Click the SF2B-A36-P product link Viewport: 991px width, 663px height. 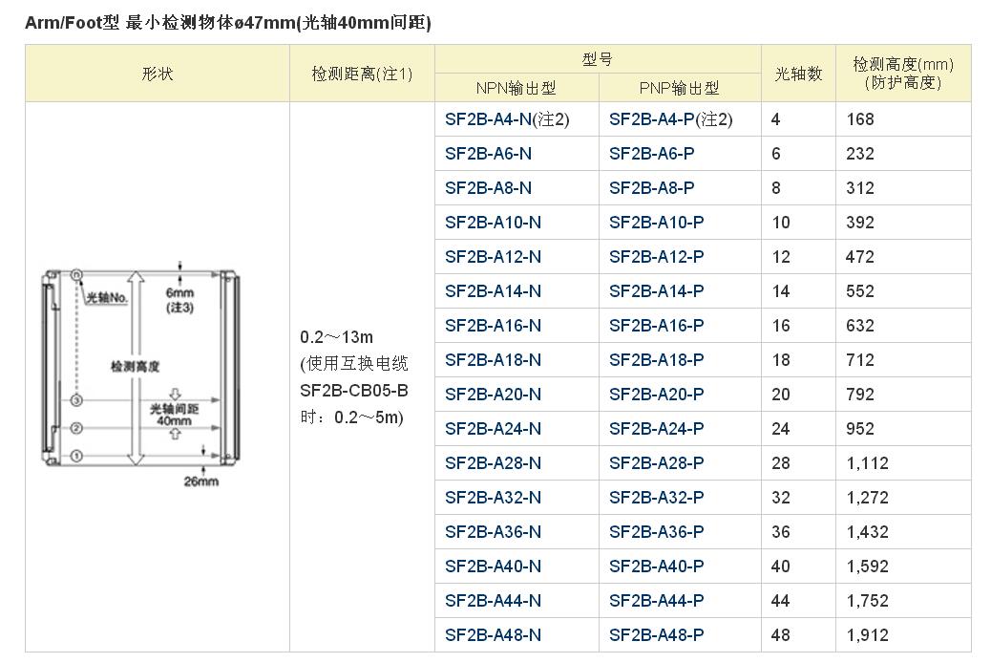tap(657, 532)
